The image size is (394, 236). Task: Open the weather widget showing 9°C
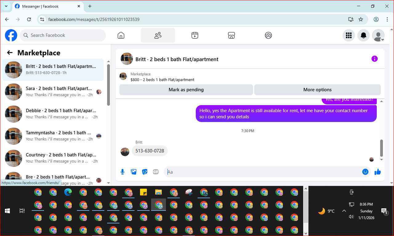[x=326, y=211]
